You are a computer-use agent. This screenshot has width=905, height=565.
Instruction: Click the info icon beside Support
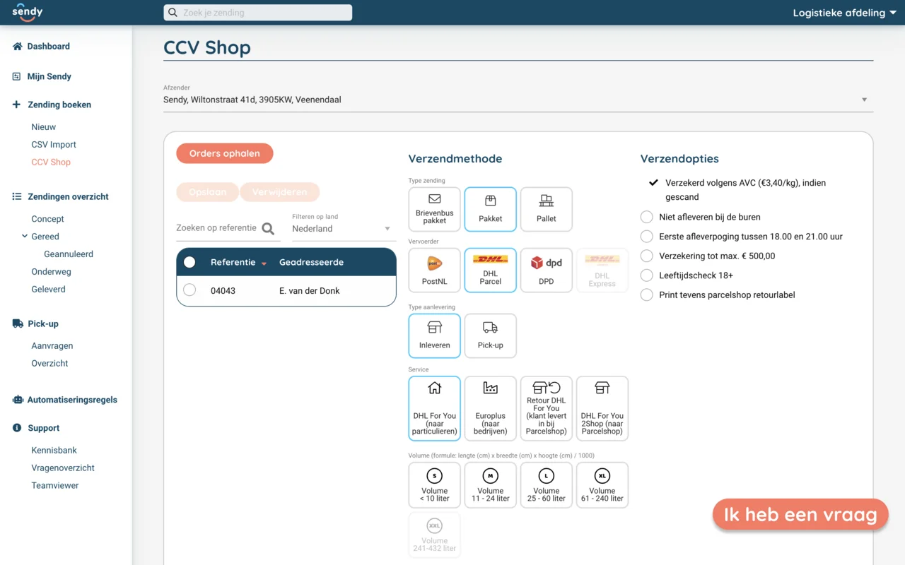pos(17,428)
